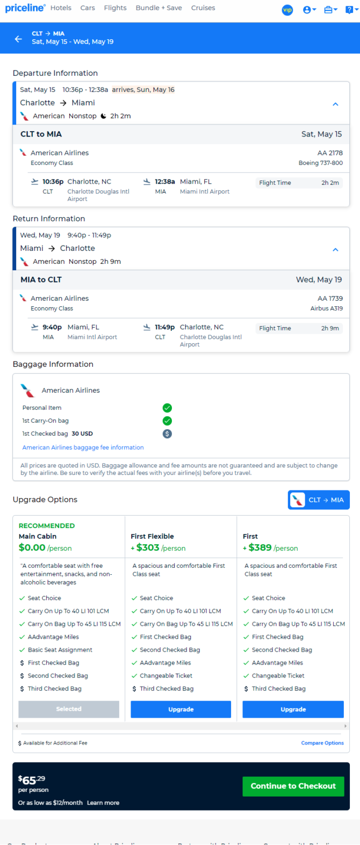Collapse the Charlotte to Miami departure details
360x845 pixels.
pos(335,104)
